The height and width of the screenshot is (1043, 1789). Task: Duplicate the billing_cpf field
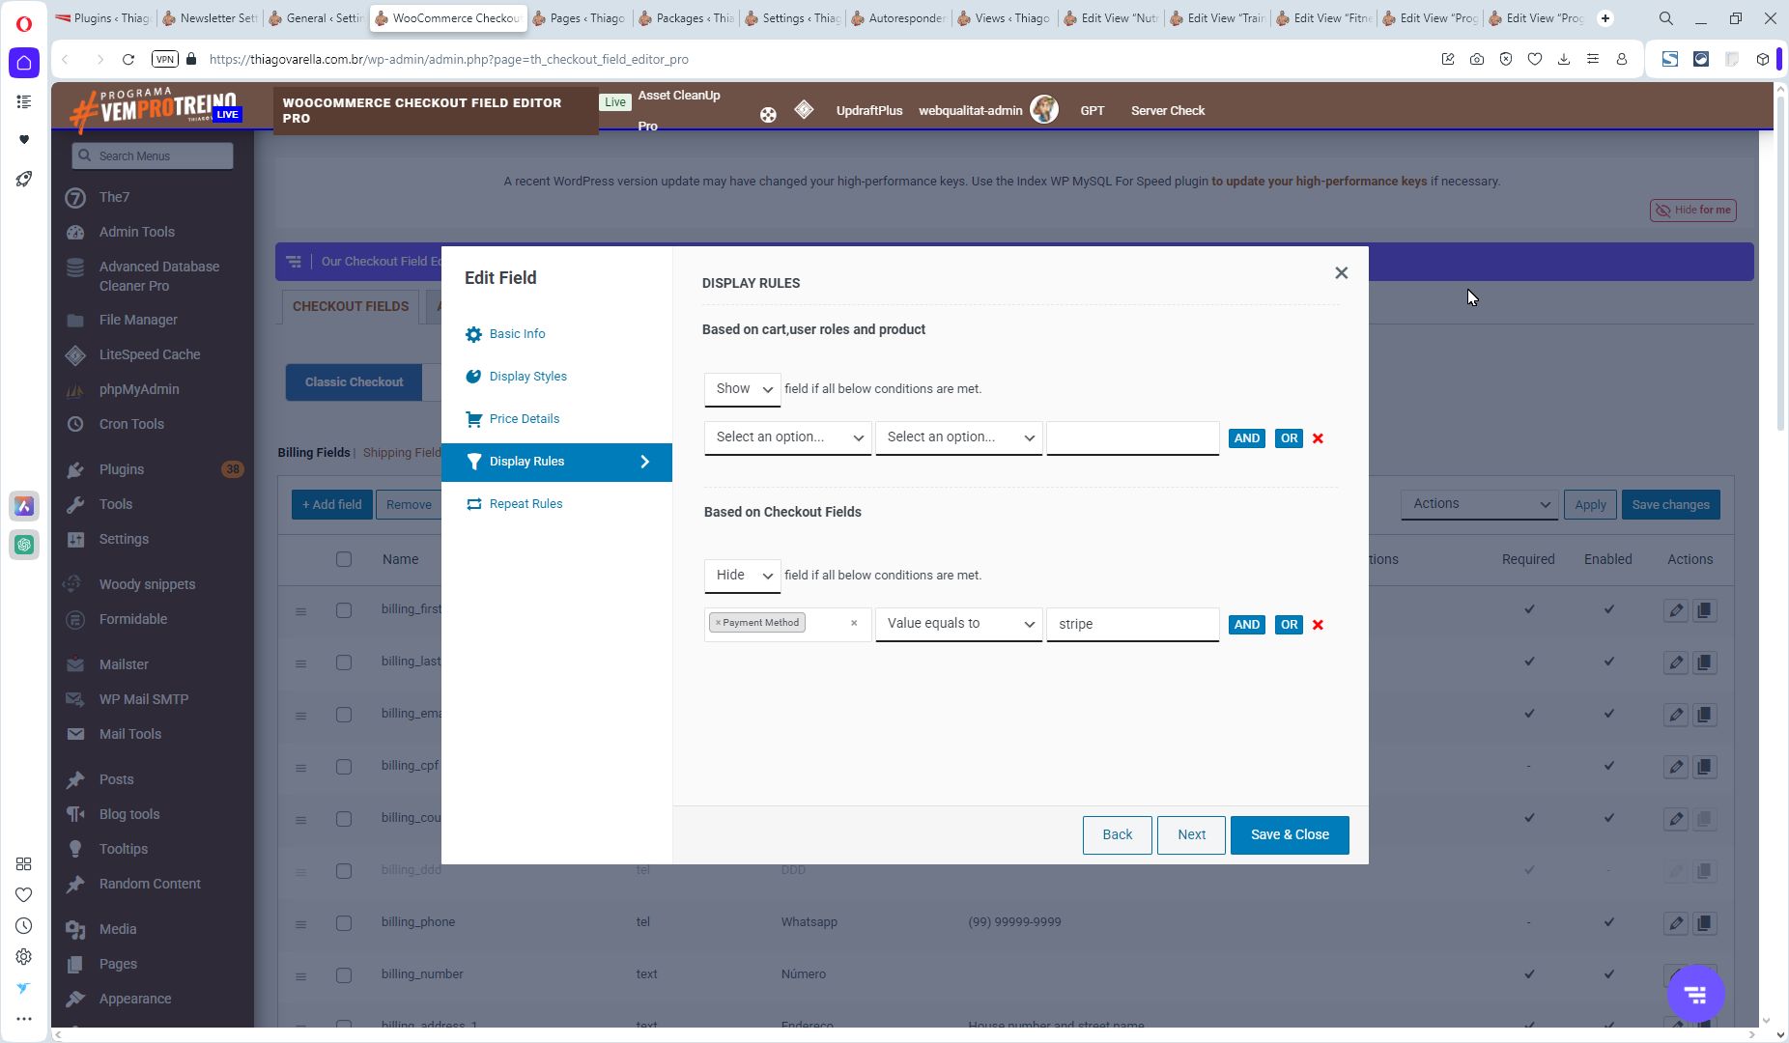click(x=1704, y=767)
